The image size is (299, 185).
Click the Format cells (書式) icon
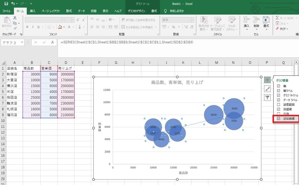[x=266, y=20]
